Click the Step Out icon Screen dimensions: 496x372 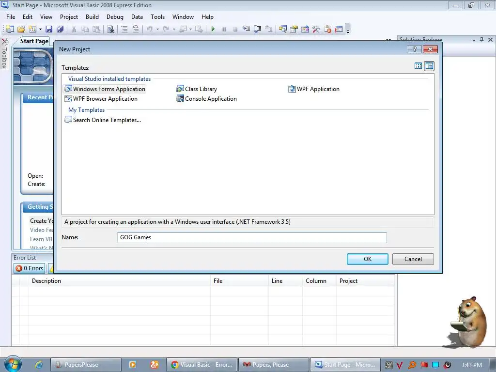tap(268, 29)
